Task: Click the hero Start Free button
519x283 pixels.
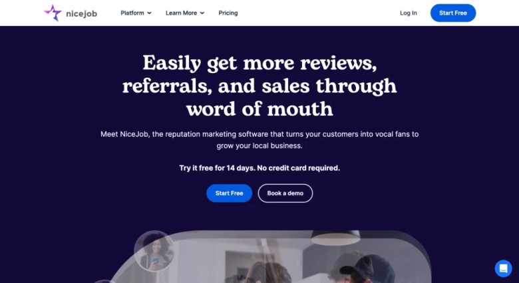Action: click(229, 193)
